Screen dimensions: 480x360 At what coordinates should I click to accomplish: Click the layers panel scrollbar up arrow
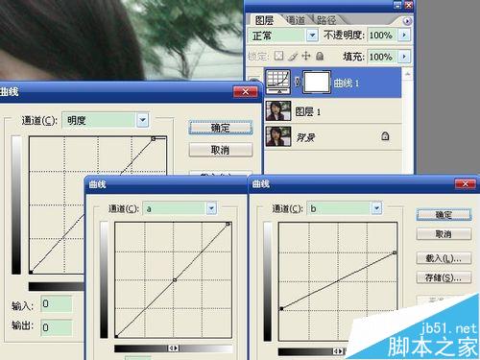click(407, 74)
